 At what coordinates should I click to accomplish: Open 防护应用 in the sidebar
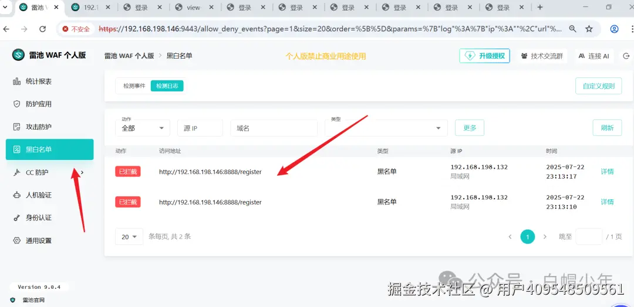click(x=38, y=104)
